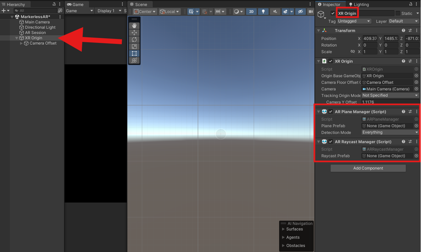Open Transform component preset settings icon
421x252 pixels.
pos(410,30)
